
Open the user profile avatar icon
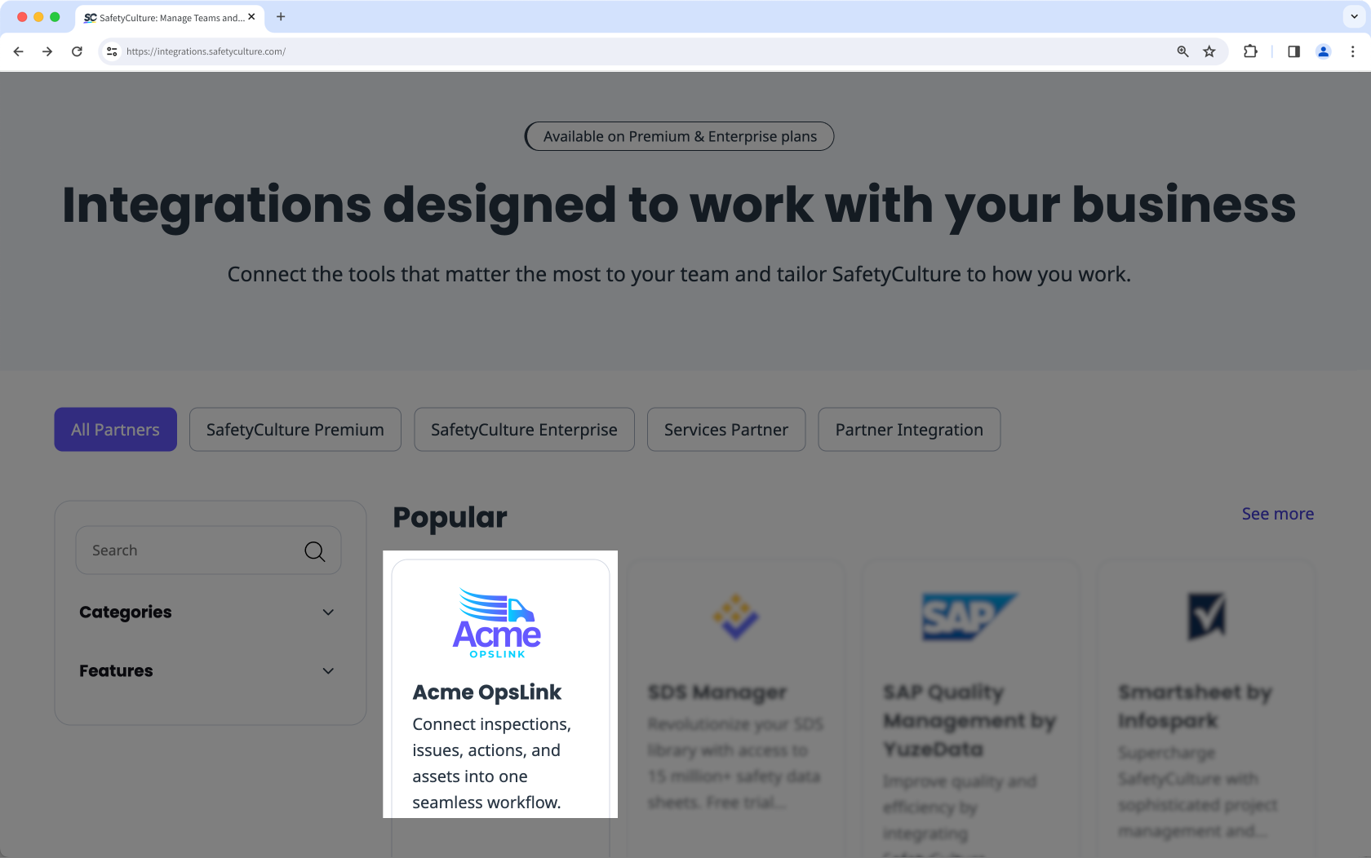[x=1323, y=51]
